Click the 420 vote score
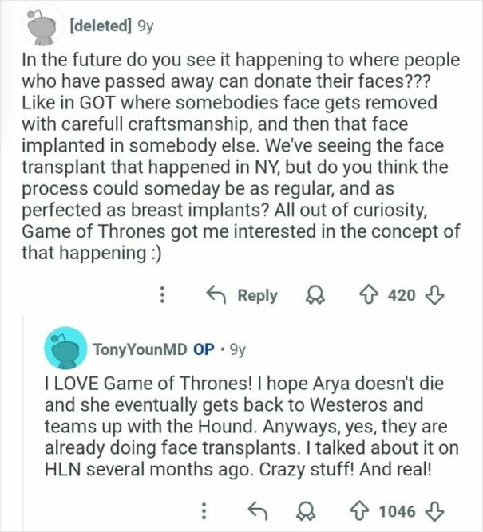Screen dimensions: 483x532 401,295
